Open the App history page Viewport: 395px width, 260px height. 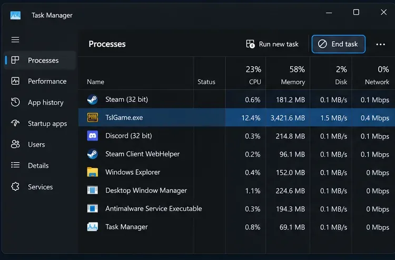click(x=41, y=102)
